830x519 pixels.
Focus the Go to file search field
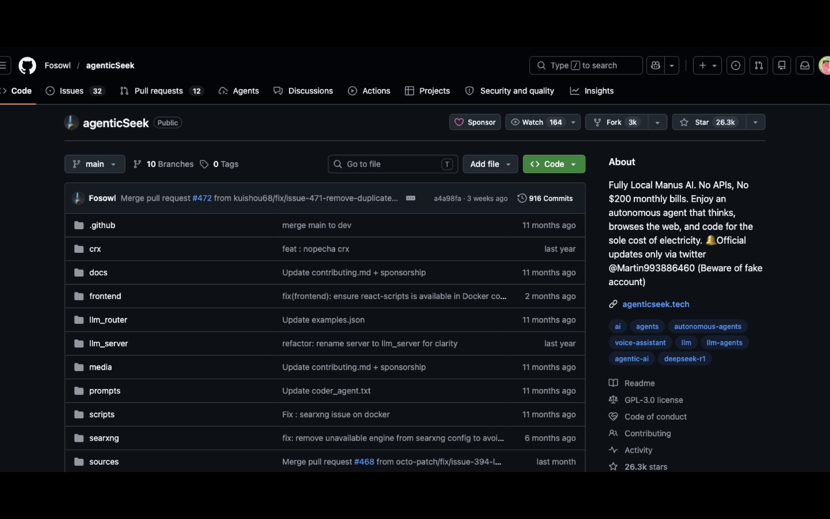(393, 164)
